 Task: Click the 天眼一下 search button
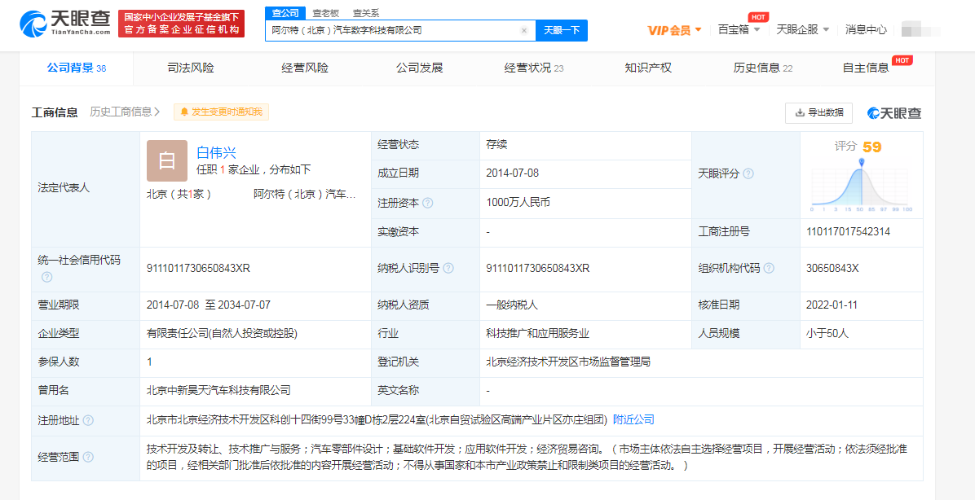tap(562, 30)
